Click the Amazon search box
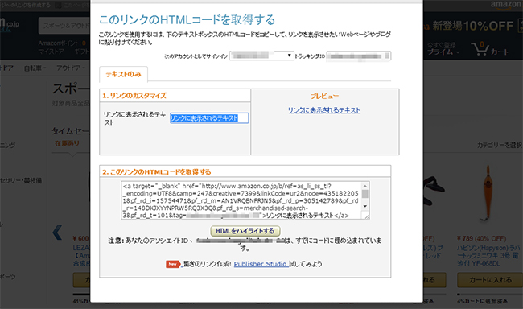 coord(64,26)
